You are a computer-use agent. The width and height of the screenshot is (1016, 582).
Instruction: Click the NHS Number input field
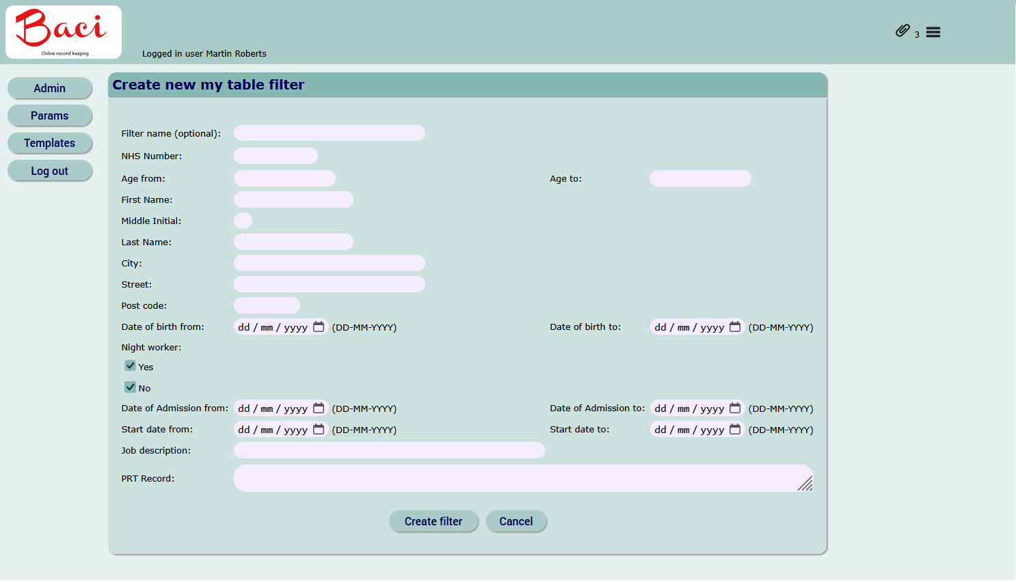pos(276,155)
